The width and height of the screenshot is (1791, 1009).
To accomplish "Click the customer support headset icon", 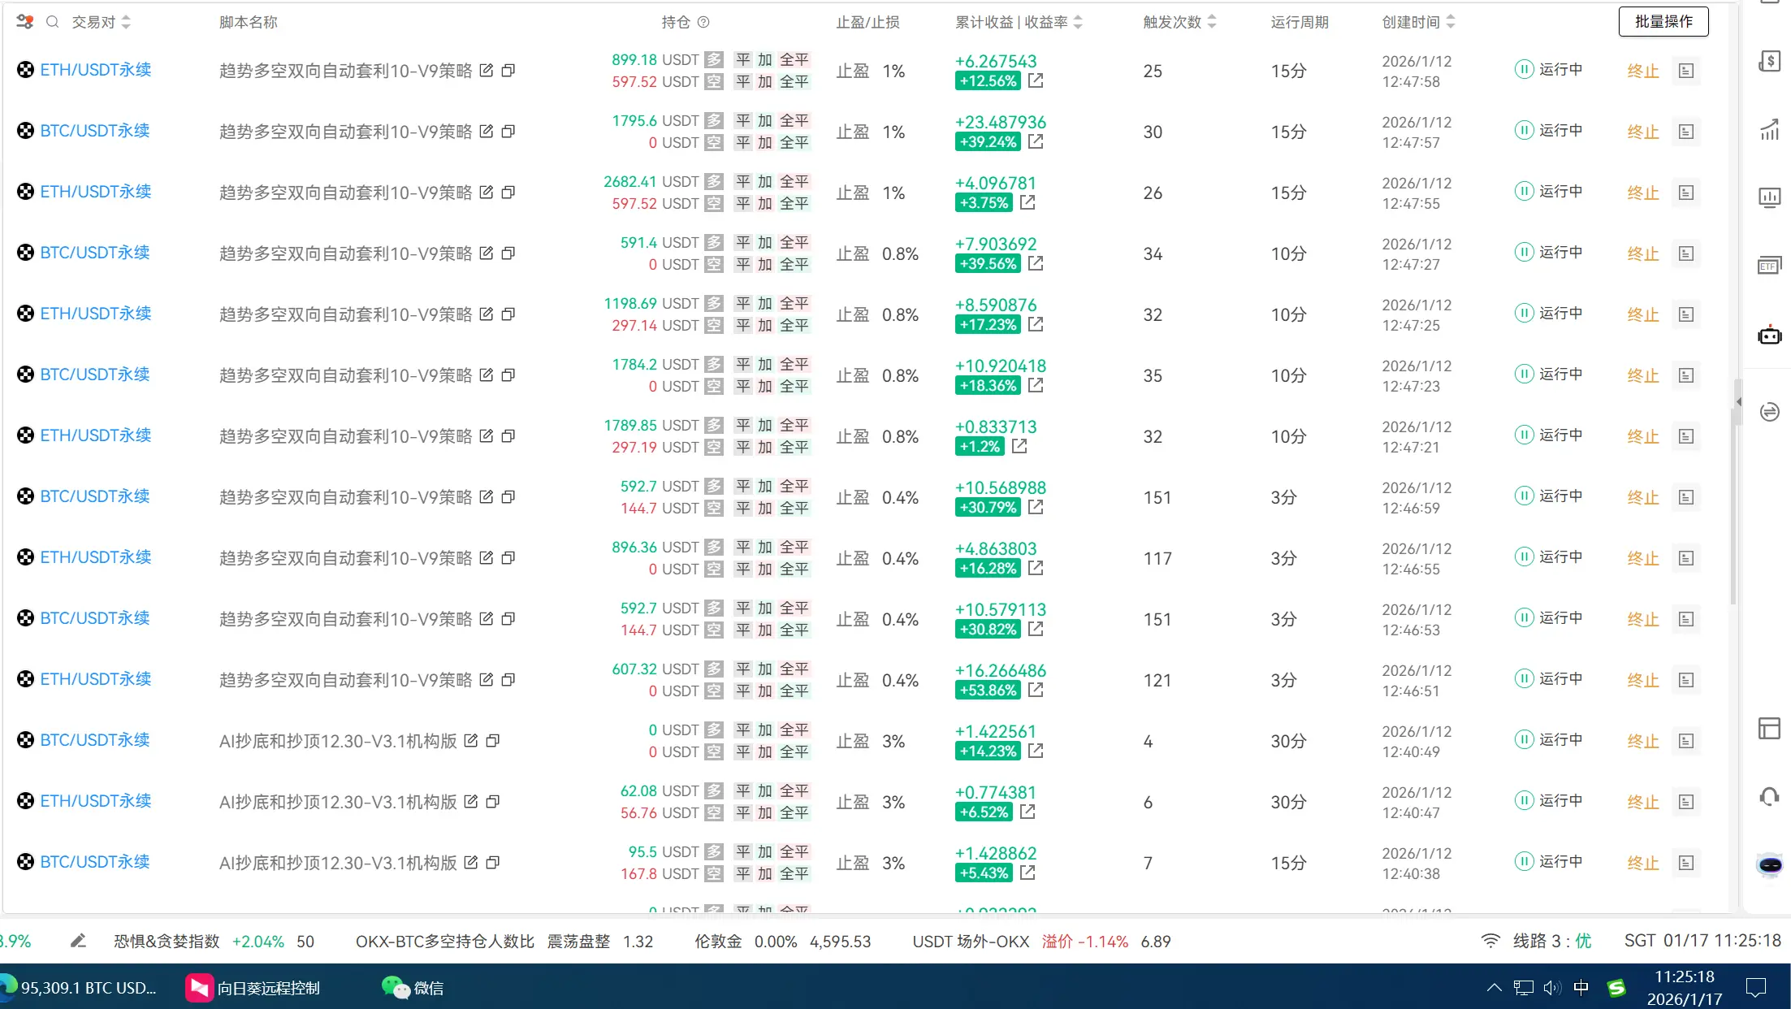I will [1769, 797].
